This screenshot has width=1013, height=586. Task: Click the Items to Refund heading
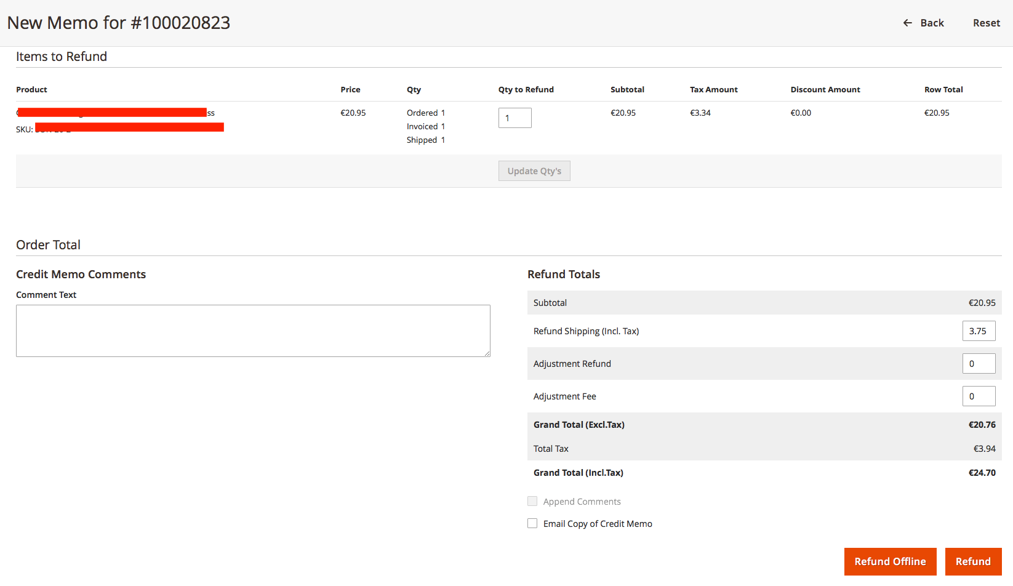tap(61, 56)
